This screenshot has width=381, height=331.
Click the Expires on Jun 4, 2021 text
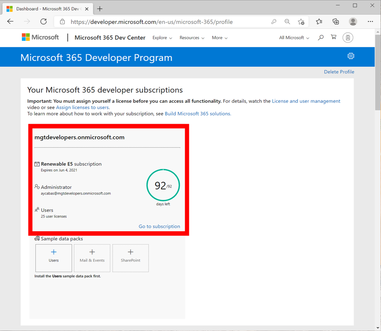pyautogui.click(x=59, y=170)
